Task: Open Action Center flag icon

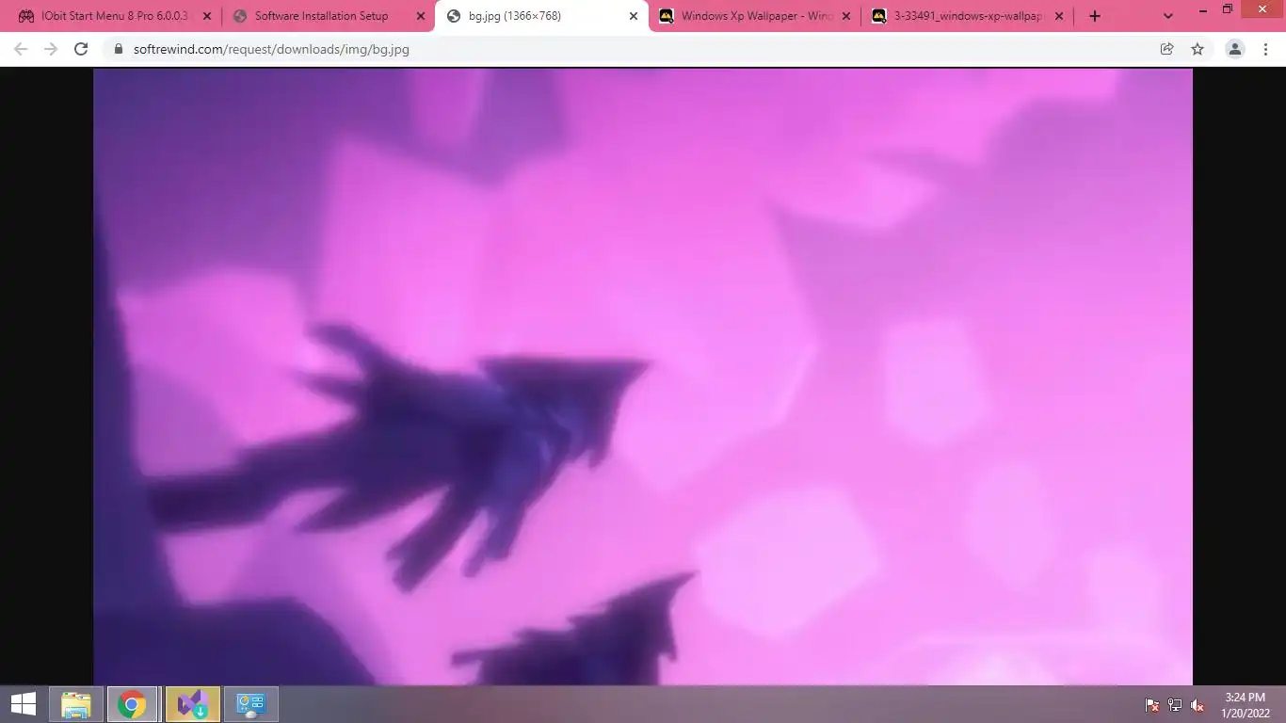Action: click(x=1151, y=705)
